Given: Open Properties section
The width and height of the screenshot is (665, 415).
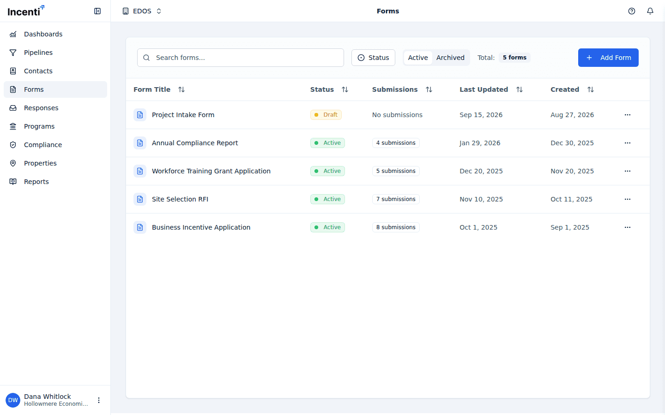Looking at the screenshot, I should (55, 163).
